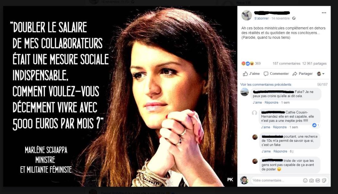This screenshot has height=194, width=338.
Task: Add a GIF to the comment
Action: (318, 180)
